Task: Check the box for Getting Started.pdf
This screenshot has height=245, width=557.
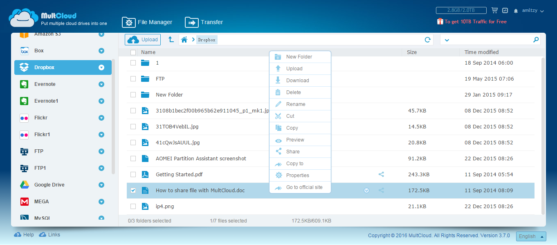Action: pyautogui.click(x=133, y=174)
